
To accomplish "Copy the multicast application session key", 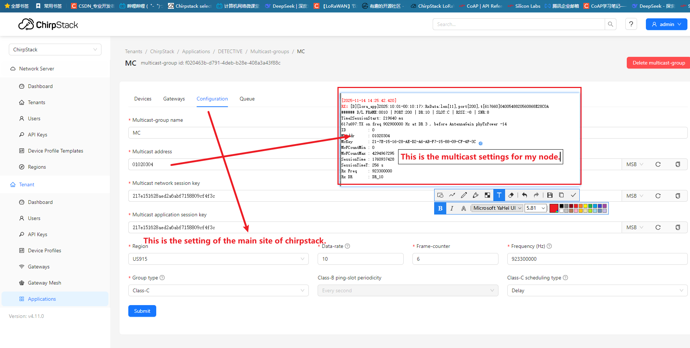I will 678,227.
